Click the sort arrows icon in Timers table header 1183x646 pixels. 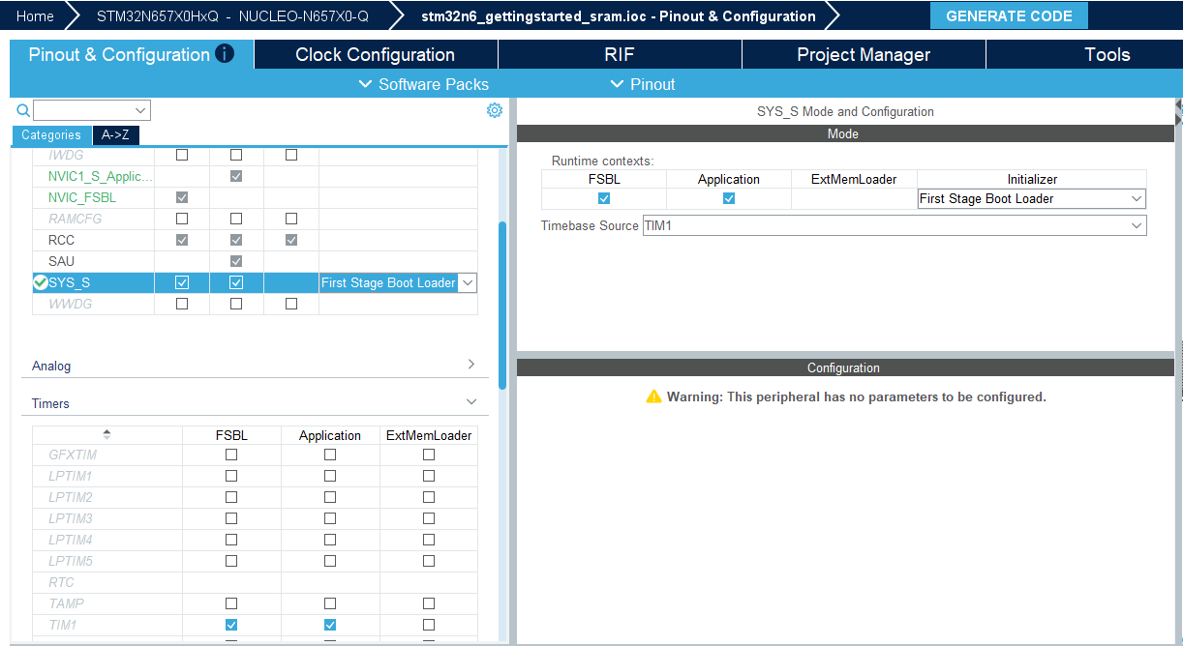tap(107, 435)
